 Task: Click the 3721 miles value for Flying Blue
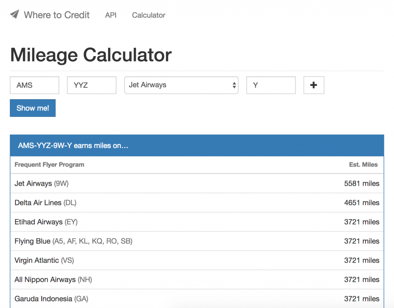pyautogui.click(x=362, y=241)
